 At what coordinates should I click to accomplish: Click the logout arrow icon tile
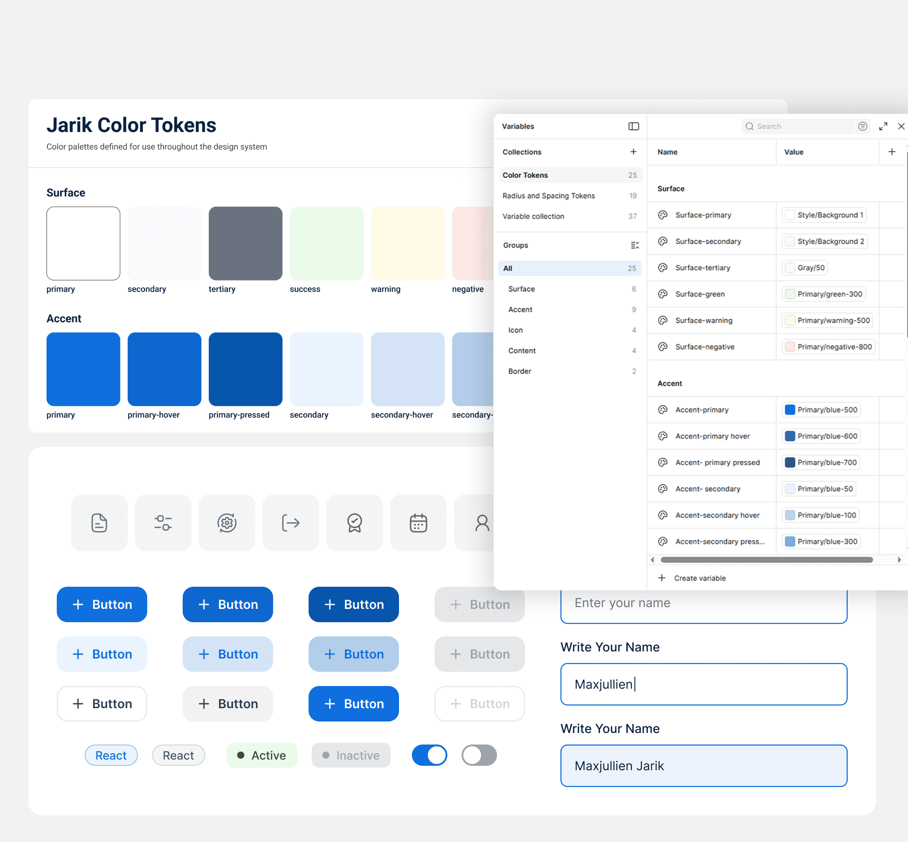[290, 522]
